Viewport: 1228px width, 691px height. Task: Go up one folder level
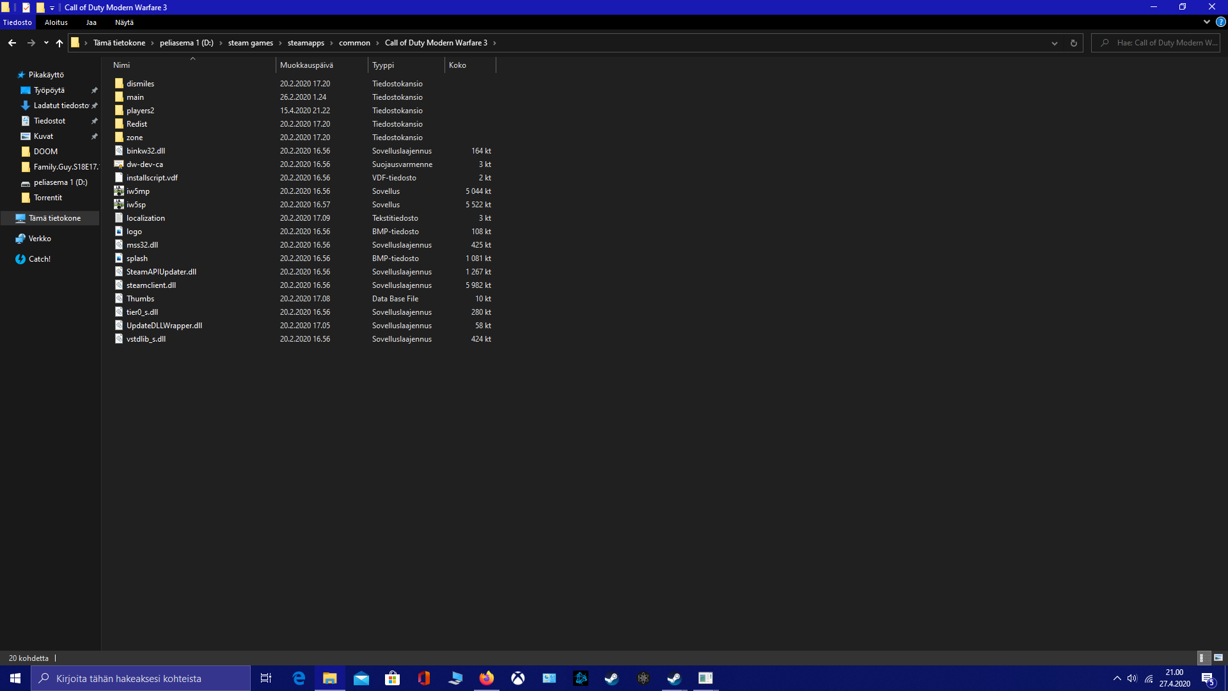[59, 43]
